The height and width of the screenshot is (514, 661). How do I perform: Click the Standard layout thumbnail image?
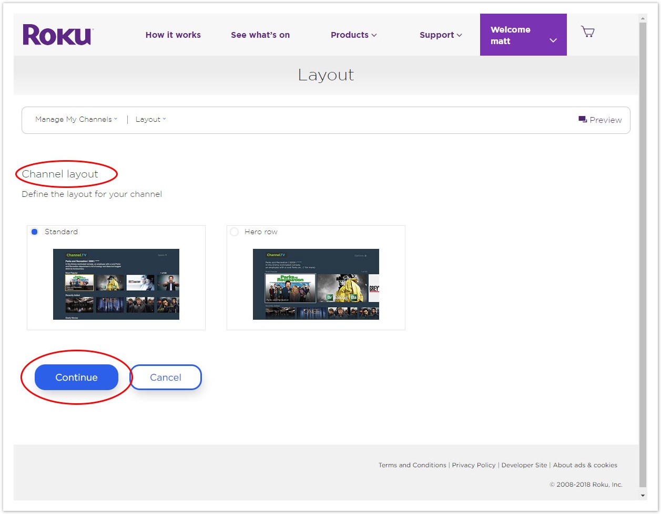(x=116, y=284)
